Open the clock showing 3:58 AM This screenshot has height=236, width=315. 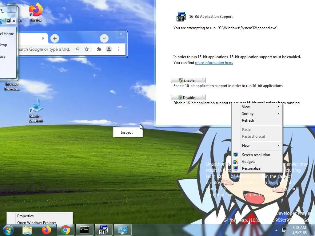point(299,230)
